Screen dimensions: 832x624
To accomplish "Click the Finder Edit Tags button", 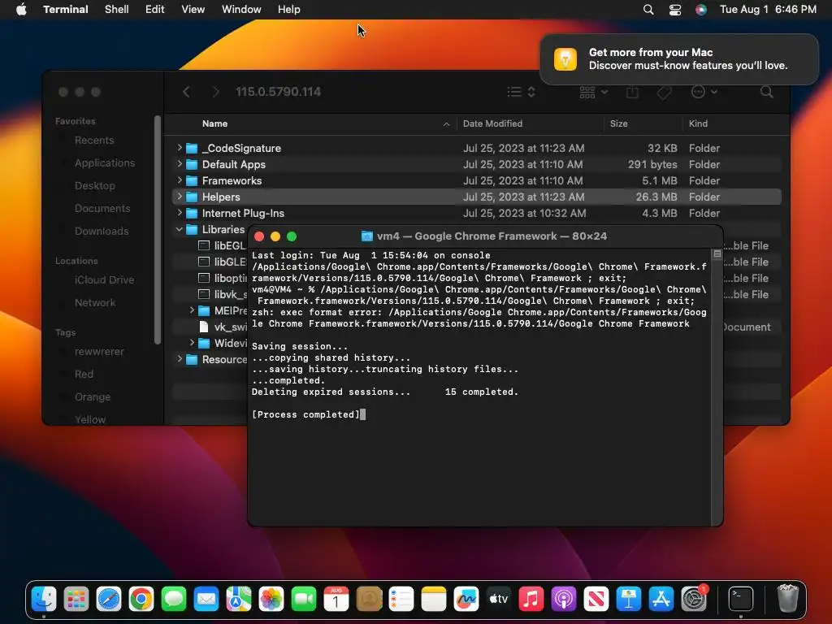I will [x=664, y=93].
